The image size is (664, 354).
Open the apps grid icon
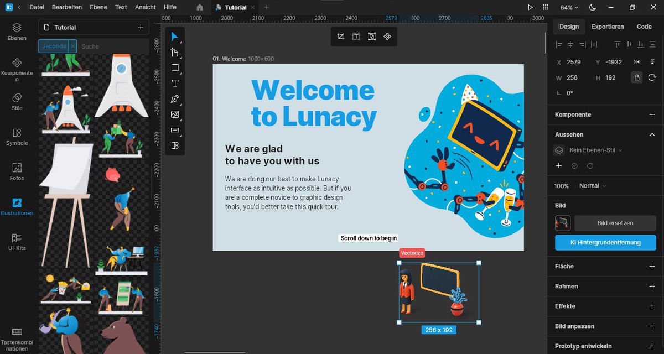(546, 7)
